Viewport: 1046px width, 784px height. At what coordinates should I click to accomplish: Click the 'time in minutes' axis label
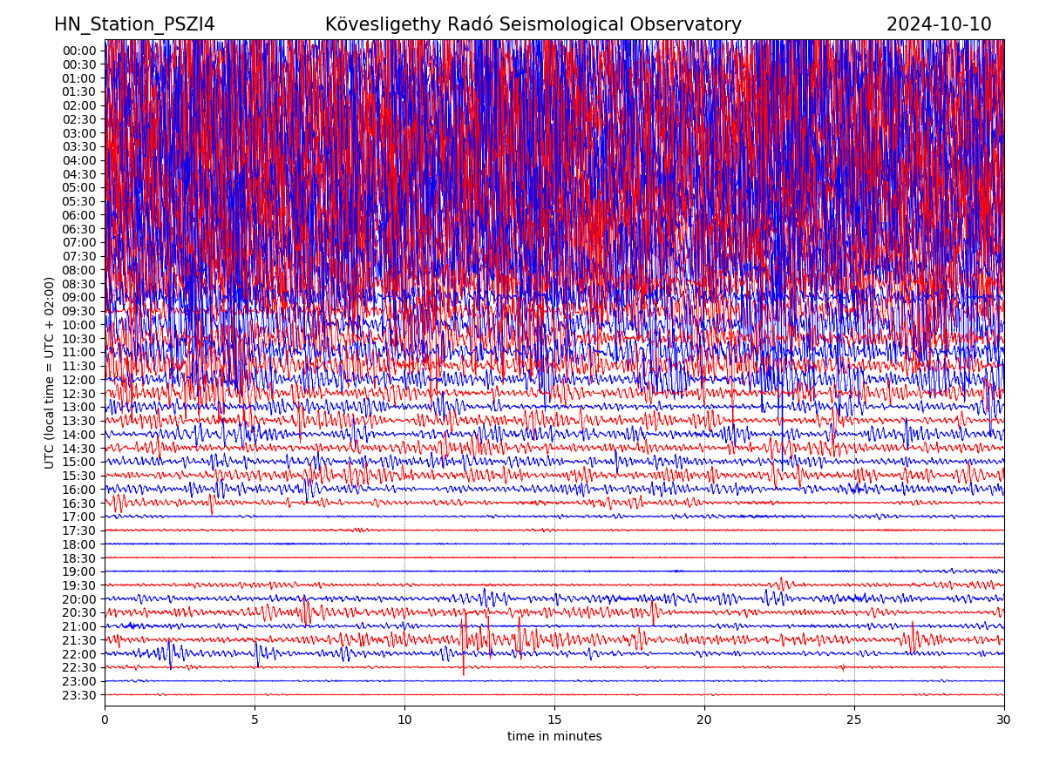tap(554, 736)
